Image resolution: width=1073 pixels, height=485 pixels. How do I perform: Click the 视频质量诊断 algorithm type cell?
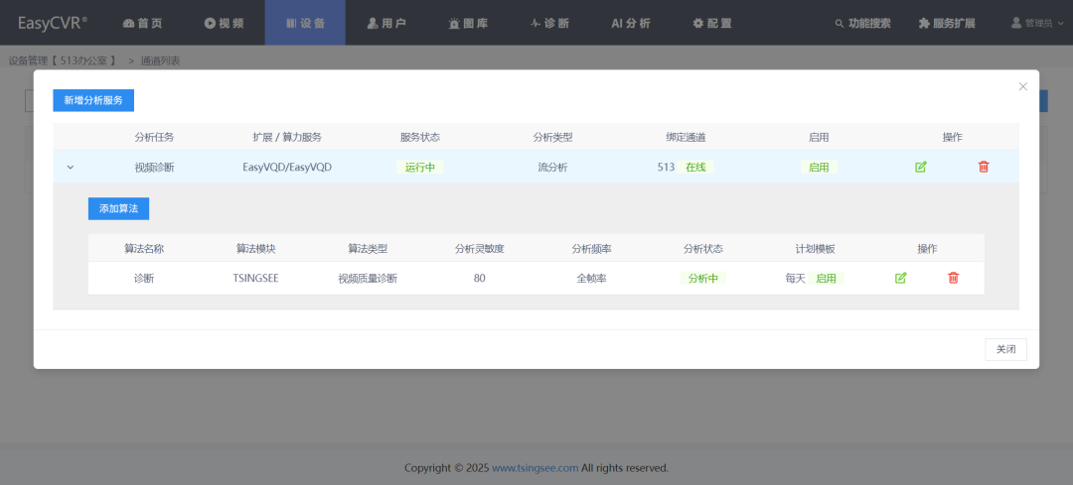point(368,278)
